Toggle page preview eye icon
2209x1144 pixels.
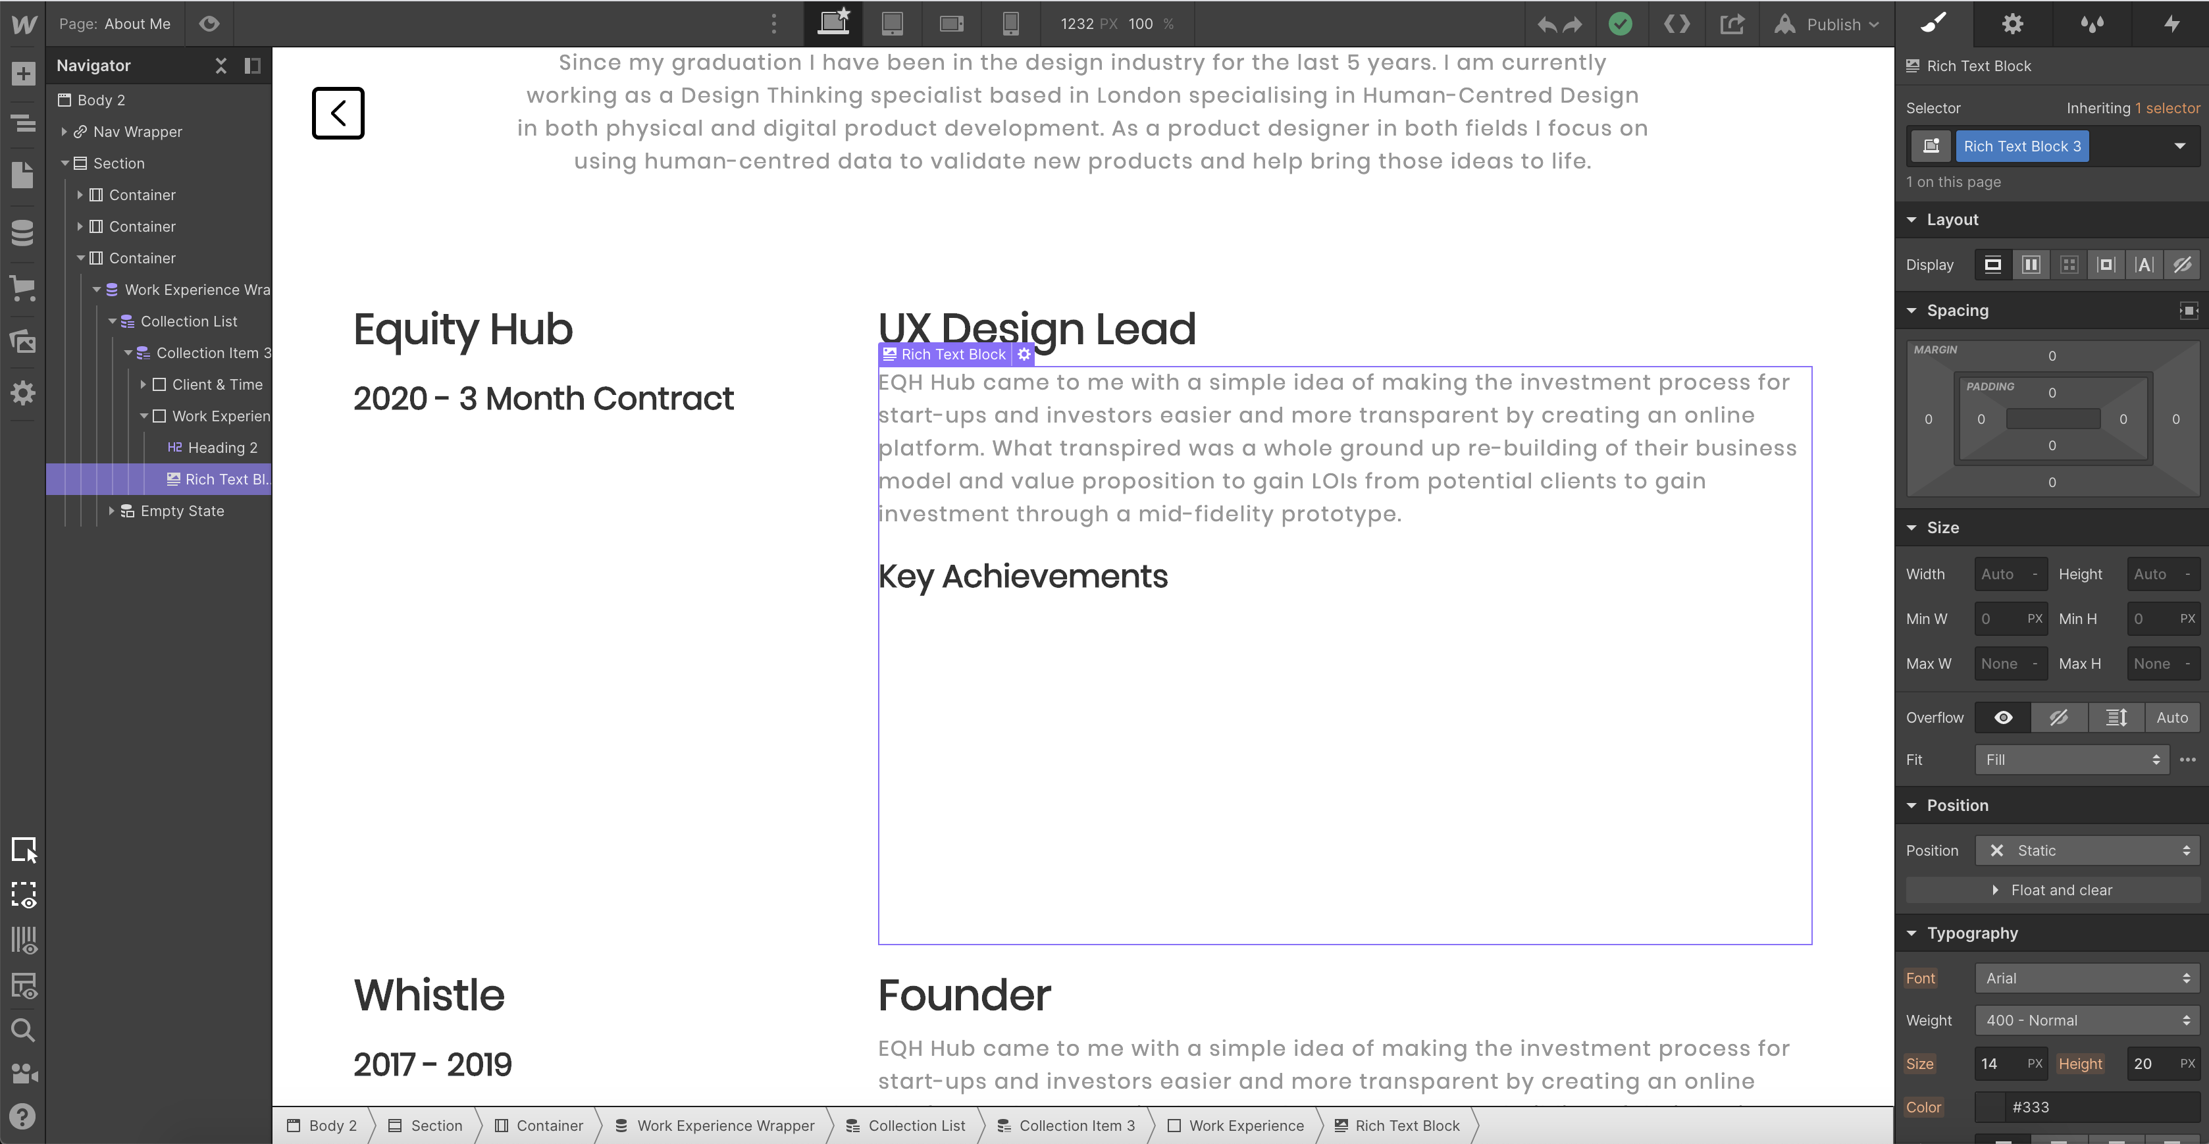pos(209,23)
